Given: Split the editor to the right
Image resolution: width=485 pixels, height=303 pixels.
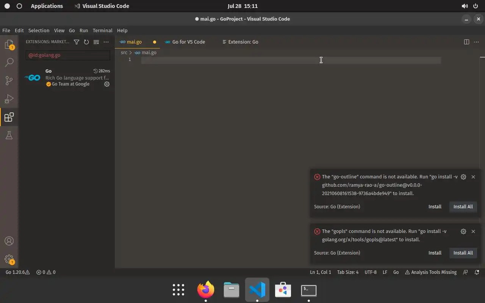Looking at the screenshot, I should coord(466,42).
